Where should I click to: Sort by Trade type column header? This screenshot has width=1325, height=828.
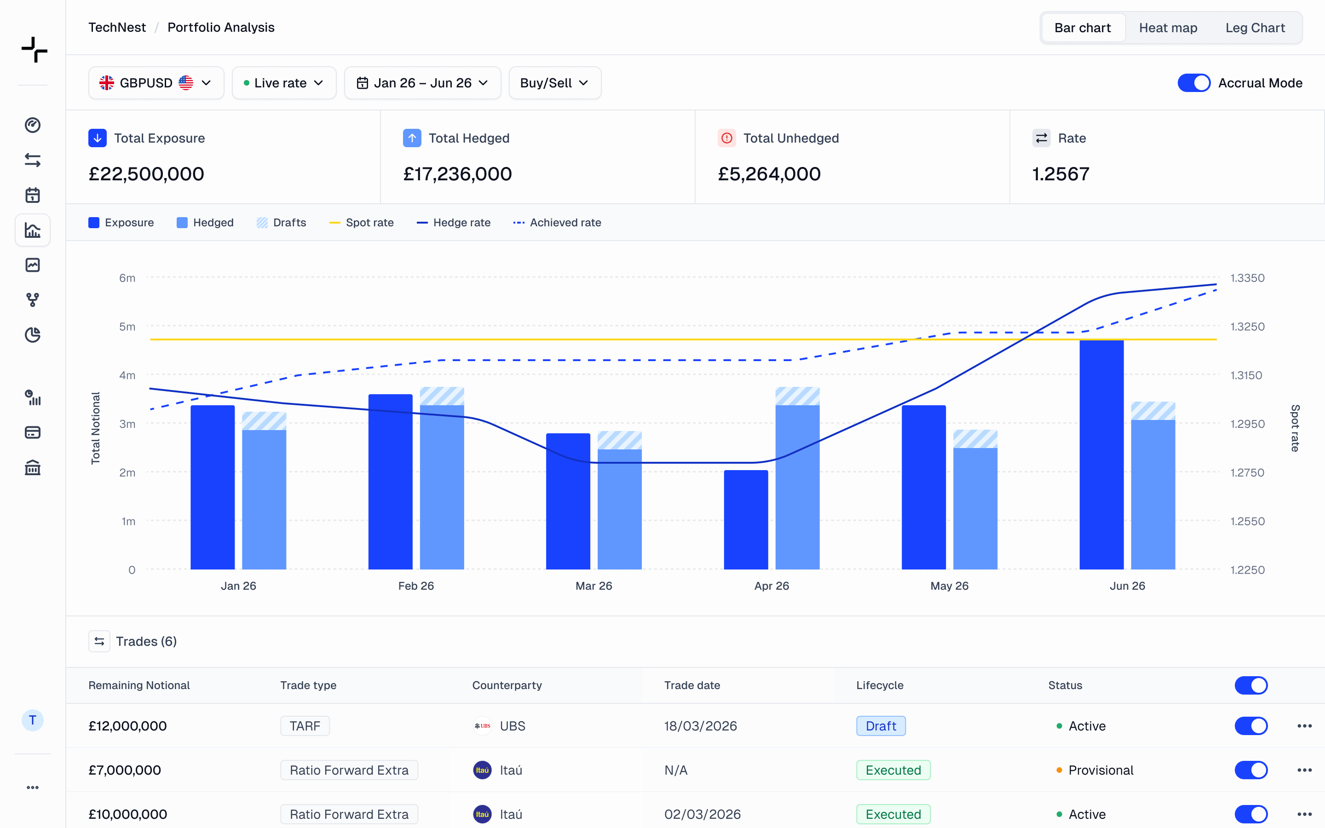click(308, 685)
